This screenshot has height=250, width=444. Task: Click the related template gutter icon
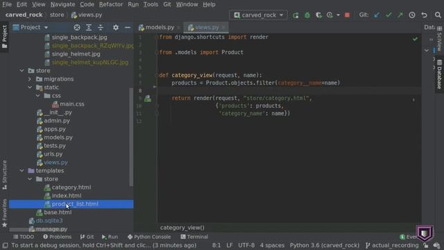[148, 99]
